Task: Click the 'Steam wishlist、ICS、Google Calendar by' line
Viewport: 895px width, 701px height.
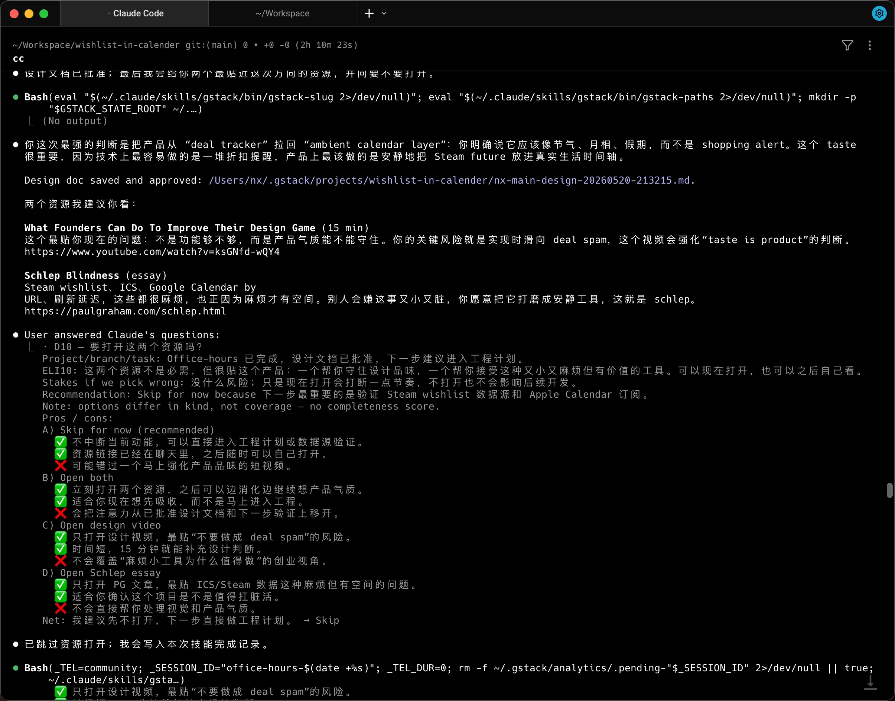Action: point(140,287)
